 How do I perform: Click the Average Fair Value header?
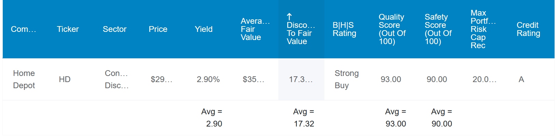pyautogui.click(x=255, y=29)
